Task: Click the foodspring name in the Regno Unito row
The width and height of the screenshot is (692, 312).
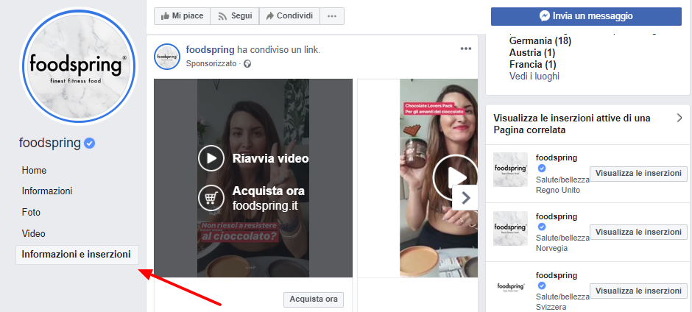Action: [x=557, y=157]
